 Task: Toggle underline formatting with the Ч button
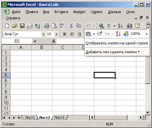[79, 34]
